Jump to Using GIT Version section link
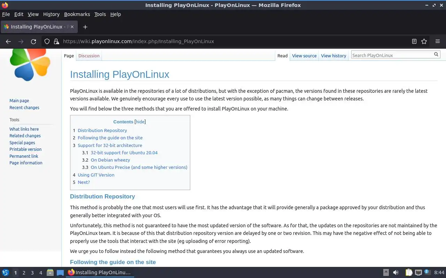This screenshot has width=446, height=278. (x=96, y=175)
